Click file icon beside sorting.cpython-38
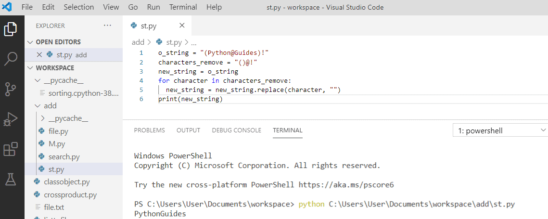The image size is (548, 219). (42, 93)
